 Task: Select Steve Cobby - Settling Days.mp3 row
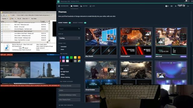24,36
